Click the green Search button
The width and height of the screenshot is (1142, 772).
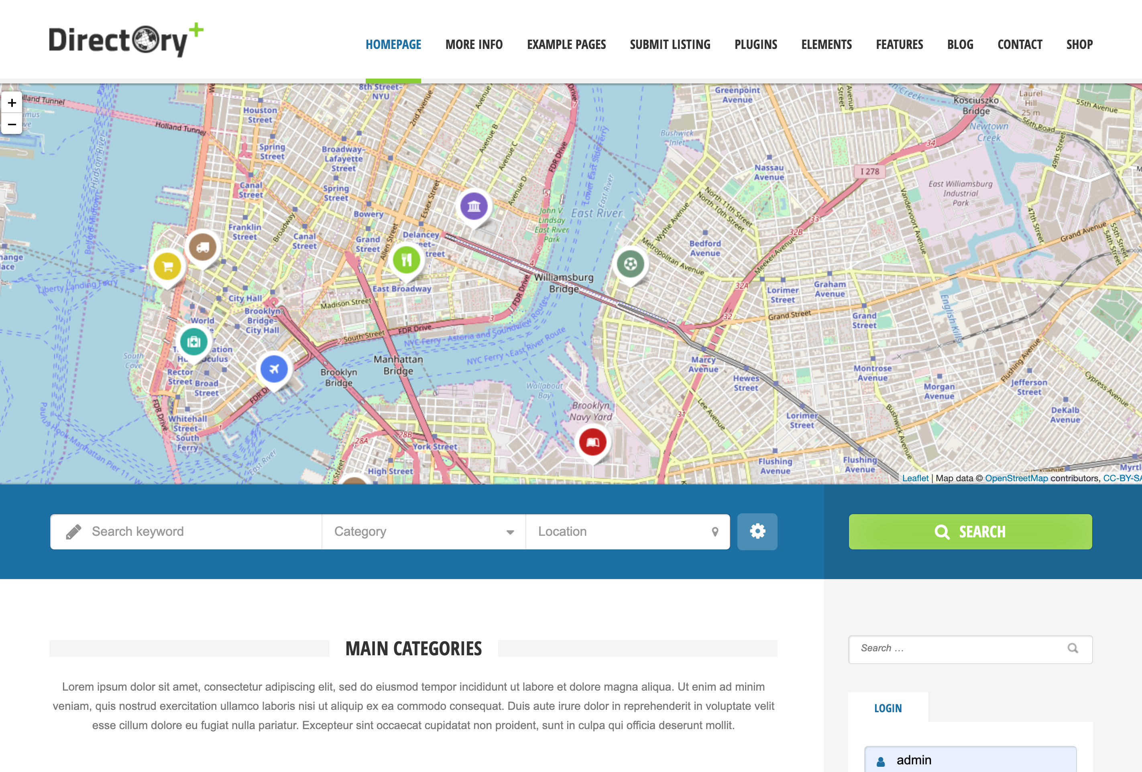click(970, 532)
